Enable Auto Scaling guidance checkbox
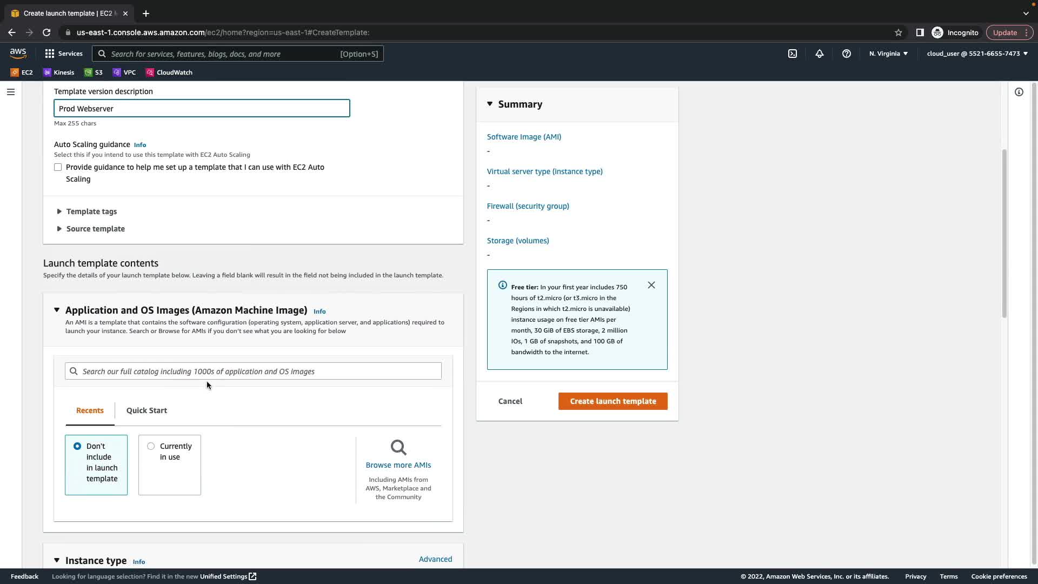 58,167
